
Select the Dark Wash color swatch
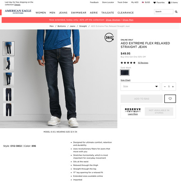(125, 73)
